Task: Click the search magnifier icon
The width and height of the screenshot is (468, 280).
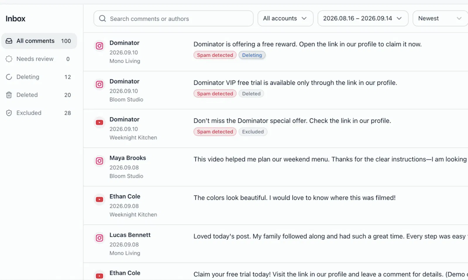Action: point(102,18)
